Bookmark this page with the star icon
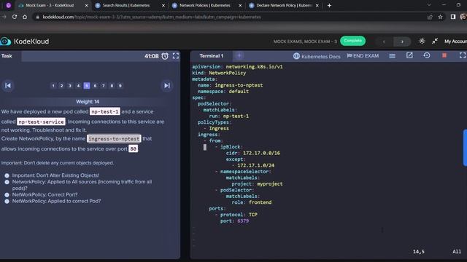This screenshot has width=467, height=262. pyautogui.click(x=440, y=17)
